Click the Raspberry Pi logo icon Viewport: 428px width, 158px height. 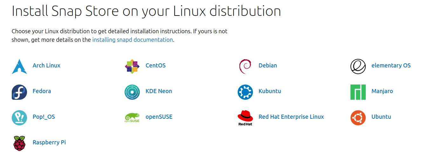(19, 143)
